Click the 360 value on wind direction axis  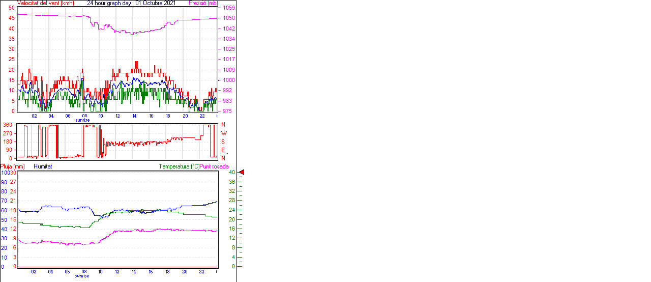pyautogui.click(x=8, y=125)
